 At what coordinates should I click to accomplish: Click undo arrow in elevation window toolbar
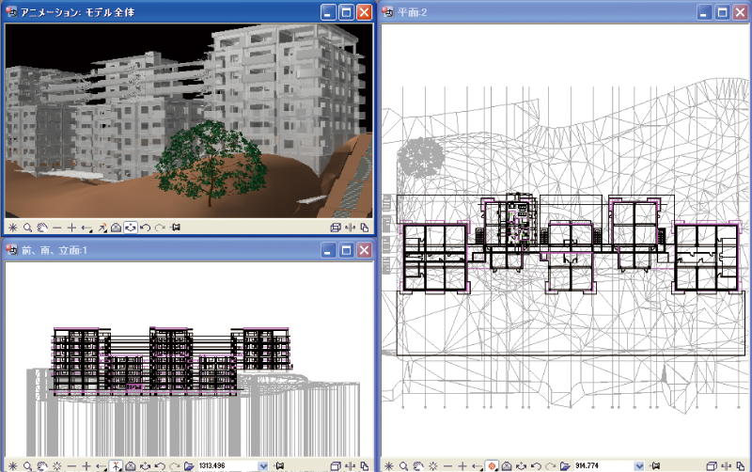(160, 465)
